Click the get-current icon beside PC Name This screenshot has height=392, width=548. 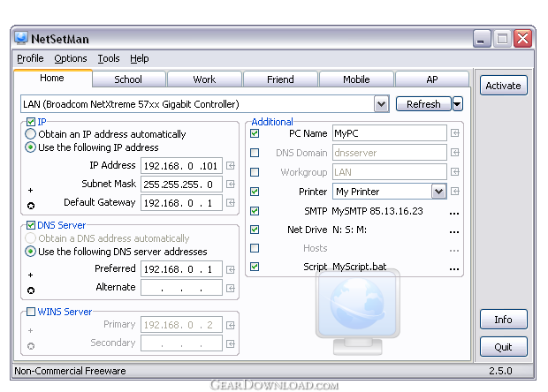[x=454, y=133]
